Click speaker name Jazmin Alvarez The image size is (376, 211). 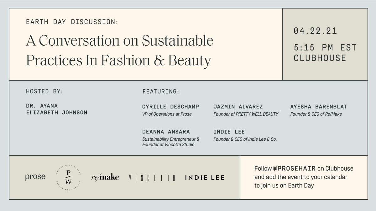tap(238, 107)
